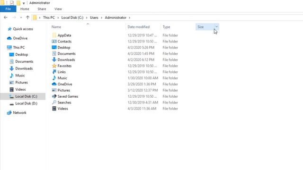Sort by the Size column header
This screenshot has height=170, width=303.
point(201,27)
